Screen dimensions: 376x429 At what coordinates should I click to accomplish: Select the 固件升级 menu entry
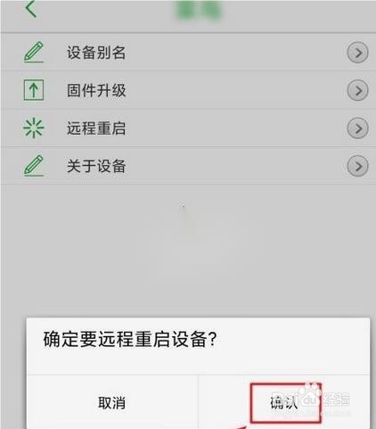[x=188, y=90]
